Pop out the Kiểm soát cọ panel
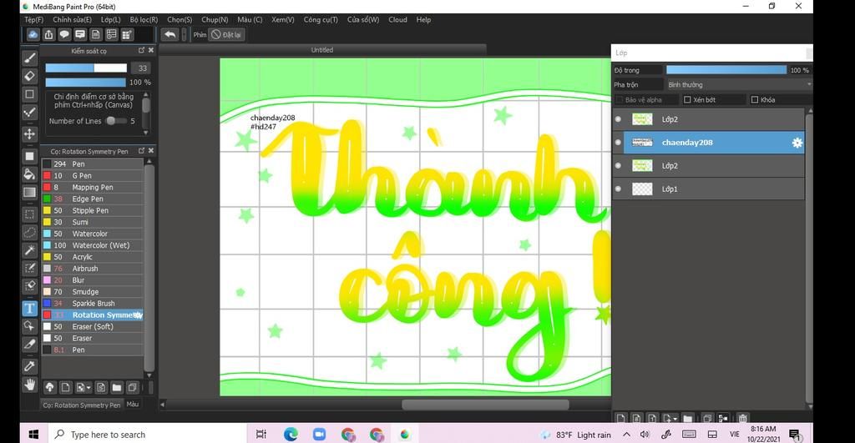Viewport: 855px width, 443px height. (142, 50)
